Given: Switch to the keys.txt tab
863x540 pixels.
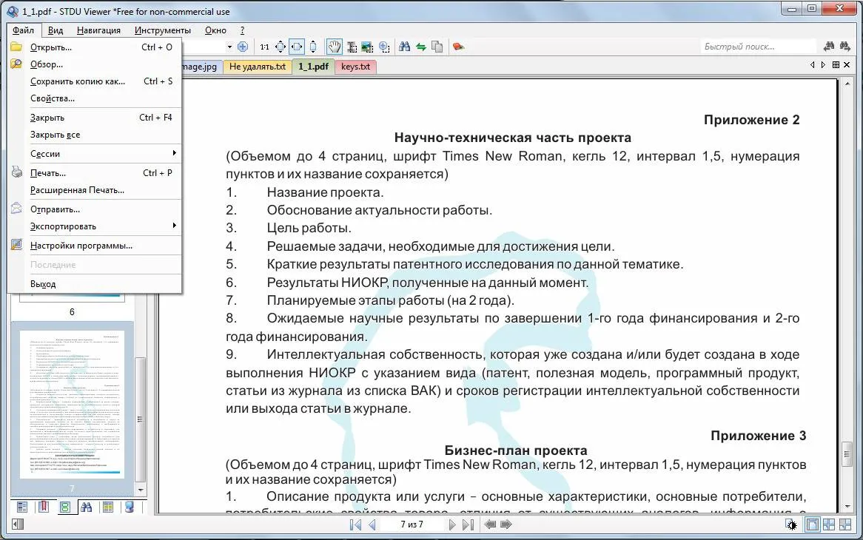Looking at the screenshot, I should tap(355, 67).
